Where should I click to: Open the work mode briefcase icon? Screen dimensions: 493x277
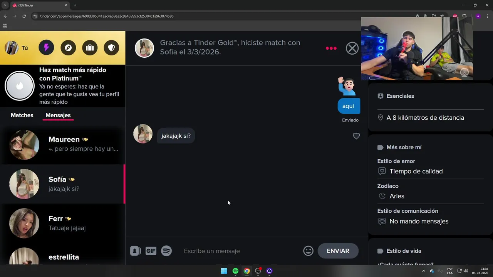[90, 48]
